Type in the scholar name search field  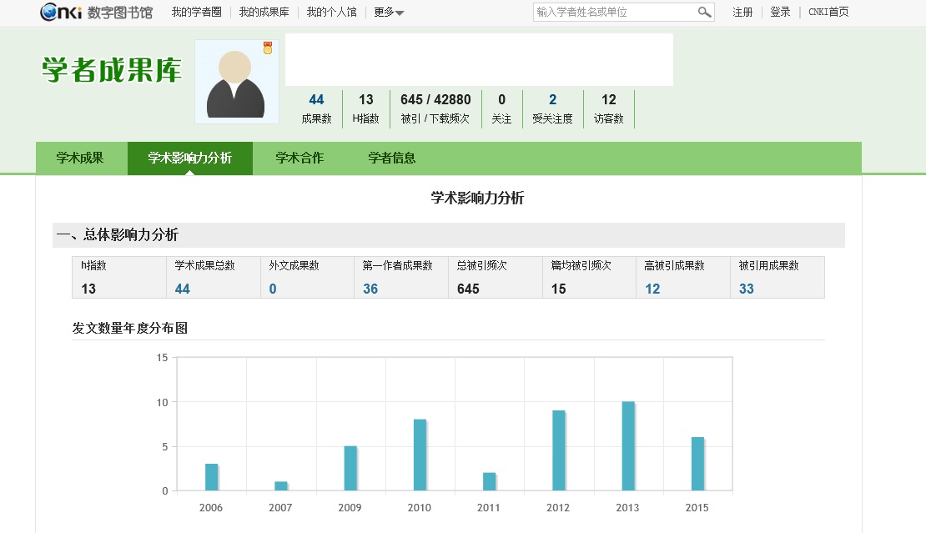[x=613, y=13]
